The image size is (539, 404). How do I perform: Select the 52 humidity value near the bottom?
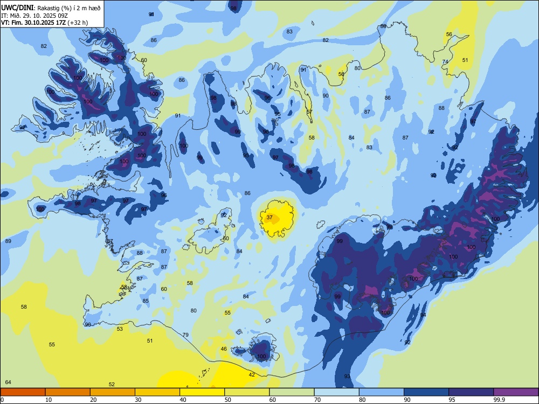pos(112,385)
